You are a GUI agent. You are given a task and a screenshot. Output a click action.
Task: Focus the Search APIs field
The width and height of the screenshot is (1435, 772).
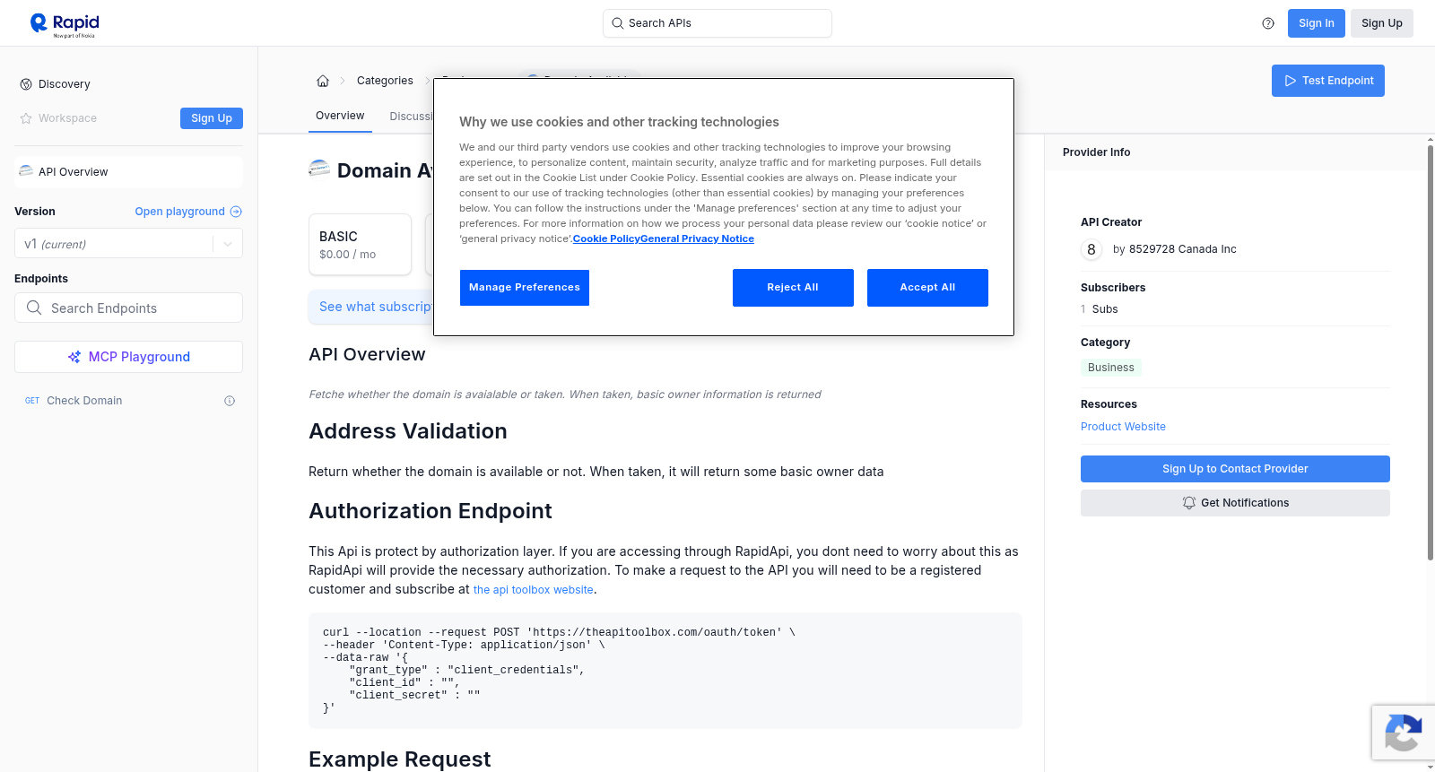[717, 23]
